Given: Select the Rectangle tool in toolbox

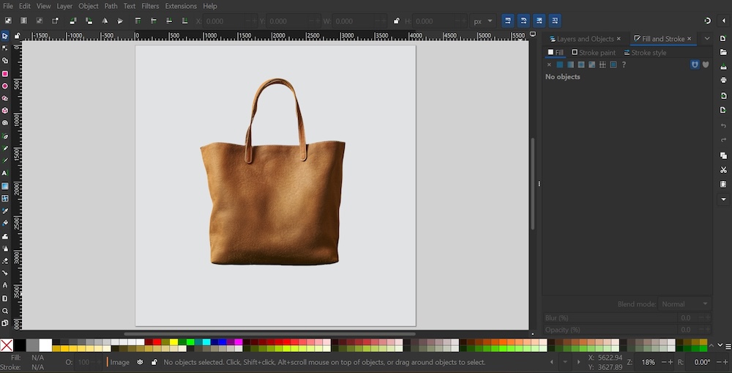Looking at the screenshot, I should [5, 73].
